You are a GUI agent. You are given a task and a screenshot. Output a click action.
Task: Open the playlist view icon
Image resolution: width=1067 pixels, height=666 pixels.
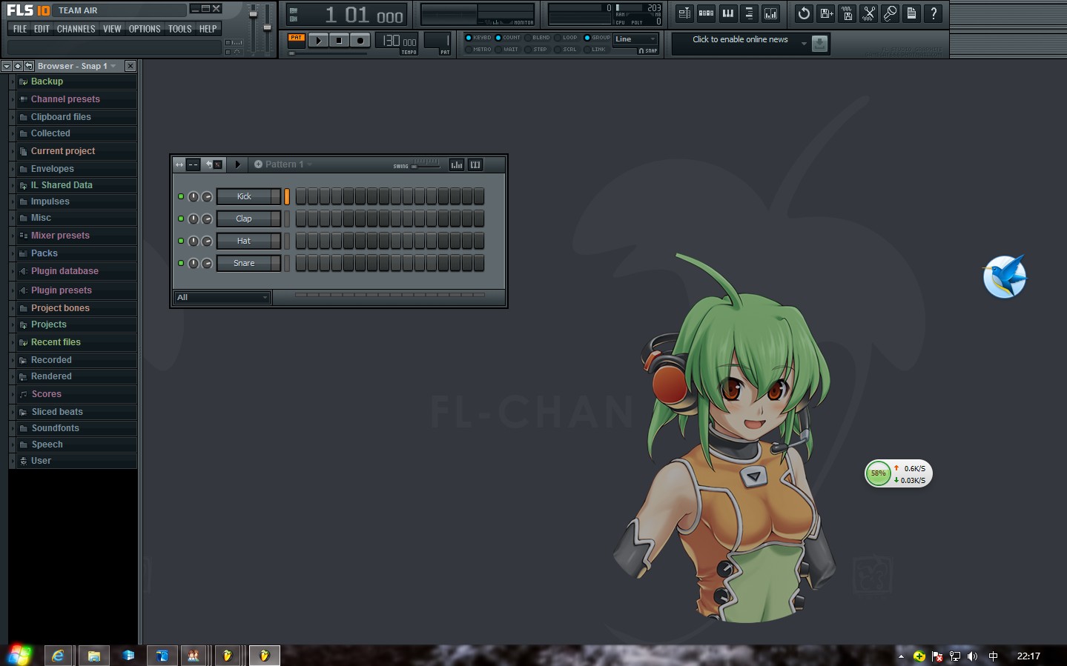pos(684,13)
